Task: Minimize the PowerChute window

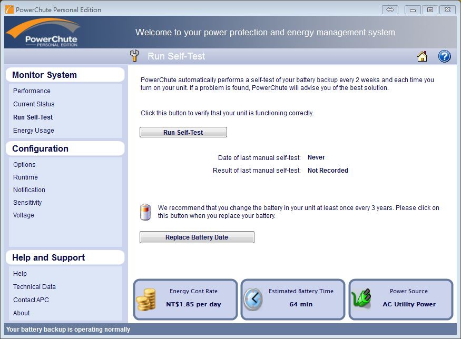Action: pos(413,9)
